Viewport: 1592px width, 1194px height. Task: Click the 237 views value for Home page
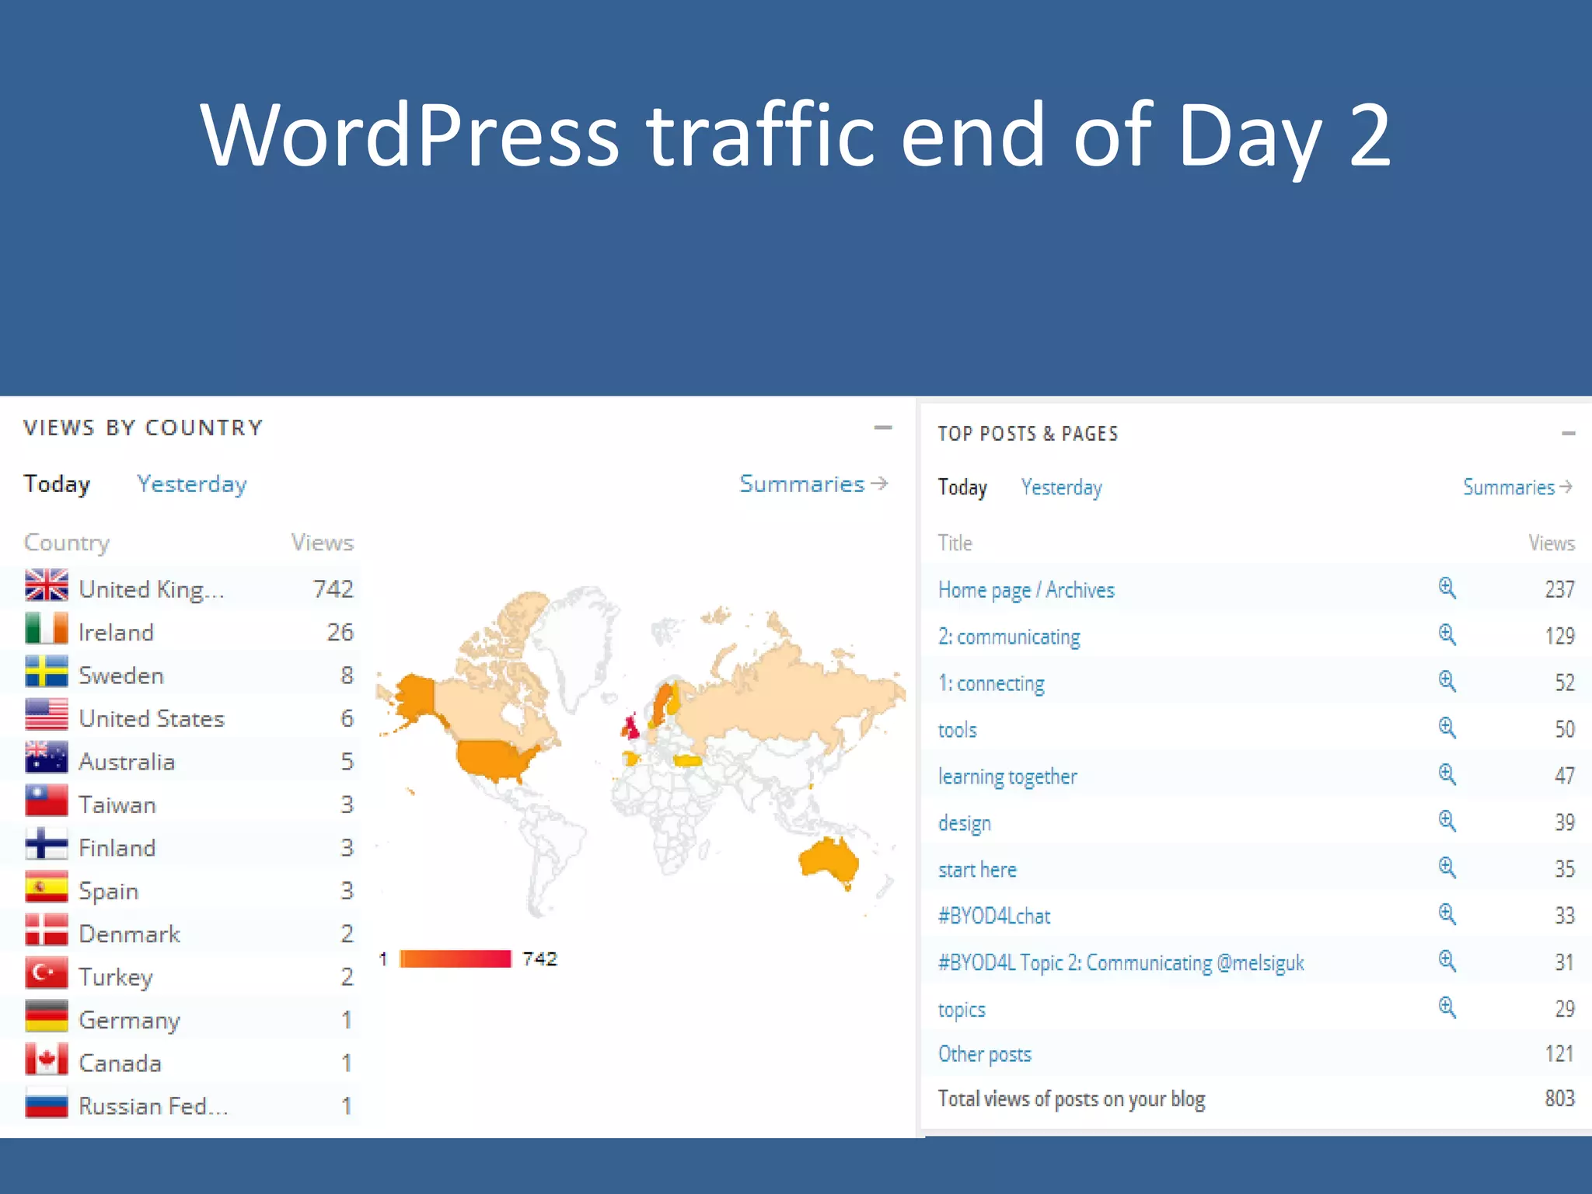pyautogui.click(x=1559, y=589)
